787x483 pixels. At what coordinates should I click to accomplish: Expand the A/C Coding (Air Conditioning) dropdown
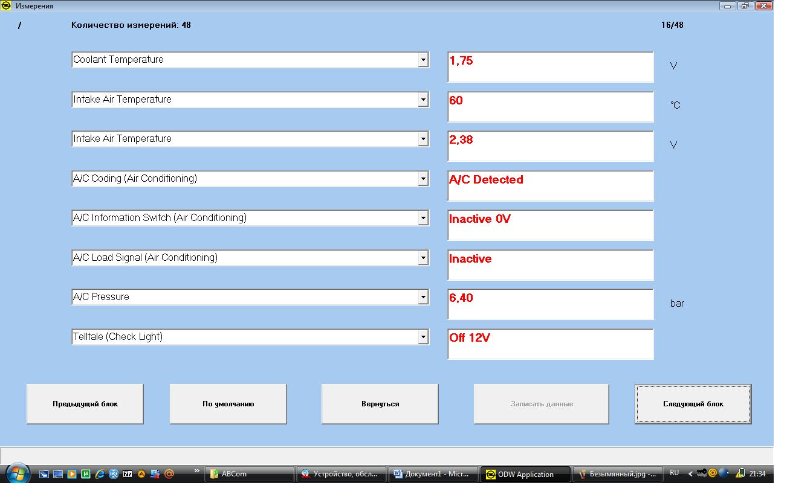coord(423,179)
